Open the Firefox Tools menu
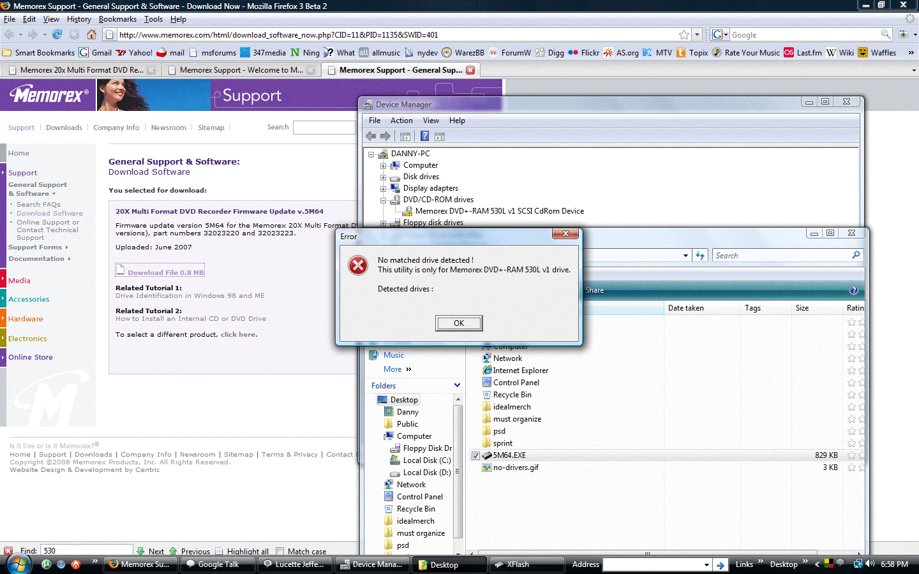This screenshot has height=574, width=919. coord(153,19)
